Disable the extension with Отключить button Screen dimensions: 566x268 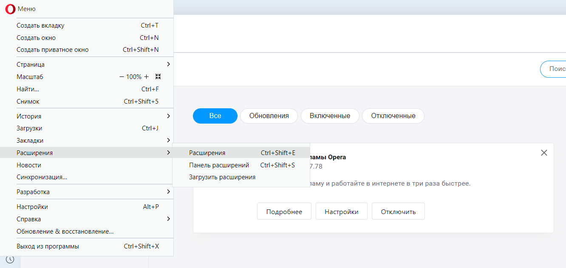point(398,212)
